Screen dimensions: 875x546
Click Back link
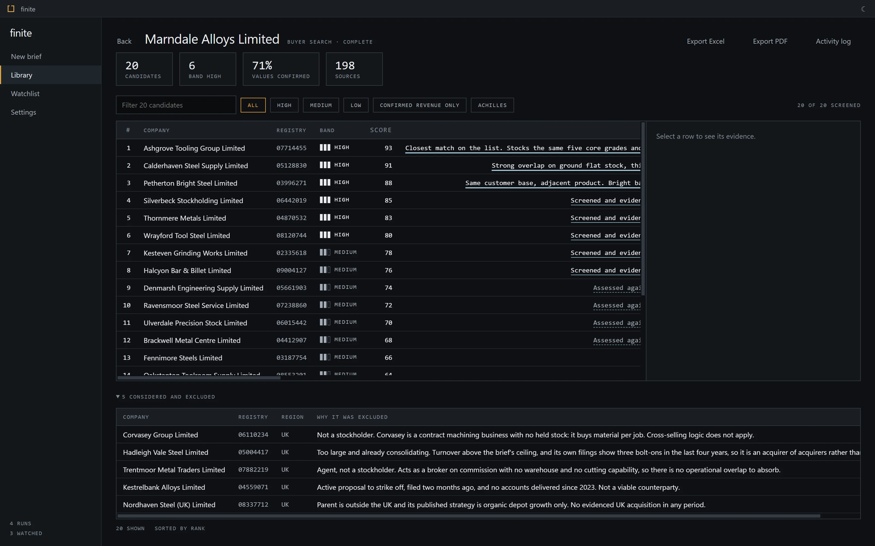pyautogui.click(x=124, y=41)
